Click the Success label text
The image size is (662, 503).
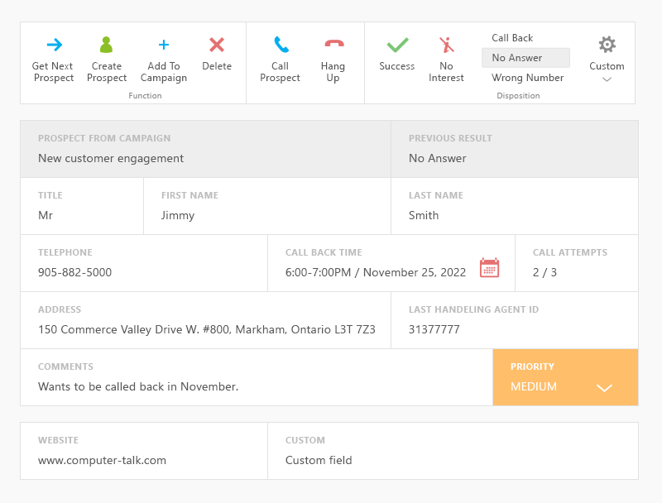397,66
